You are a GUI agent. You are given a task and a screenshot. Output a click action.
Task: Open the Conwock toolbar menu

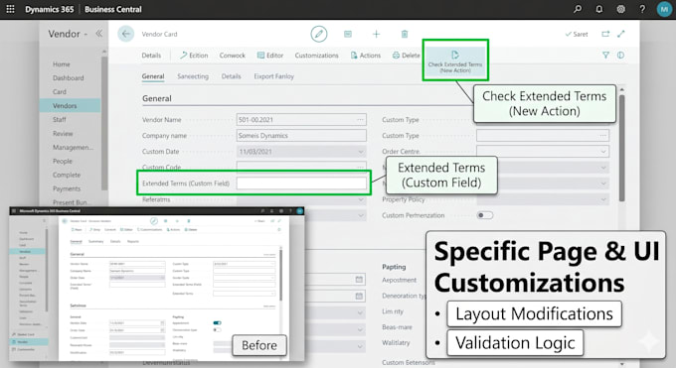pyautogui.click(x=232, y=56)
